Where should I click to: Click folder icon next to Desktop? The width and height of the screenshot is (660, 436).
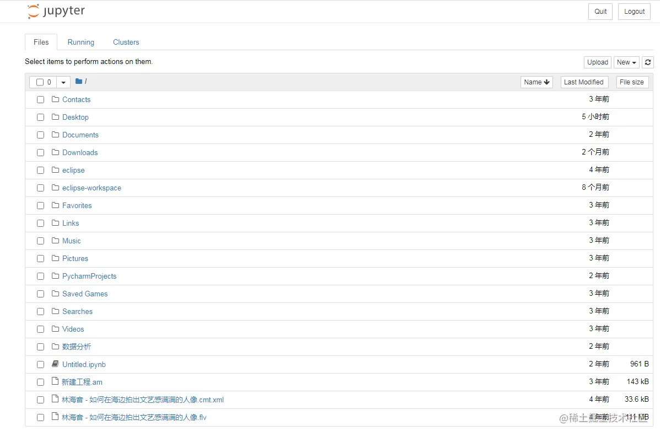tap(55, 117)
